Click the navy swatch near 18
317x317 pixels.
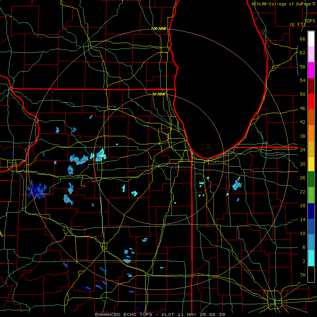point(311,211)
